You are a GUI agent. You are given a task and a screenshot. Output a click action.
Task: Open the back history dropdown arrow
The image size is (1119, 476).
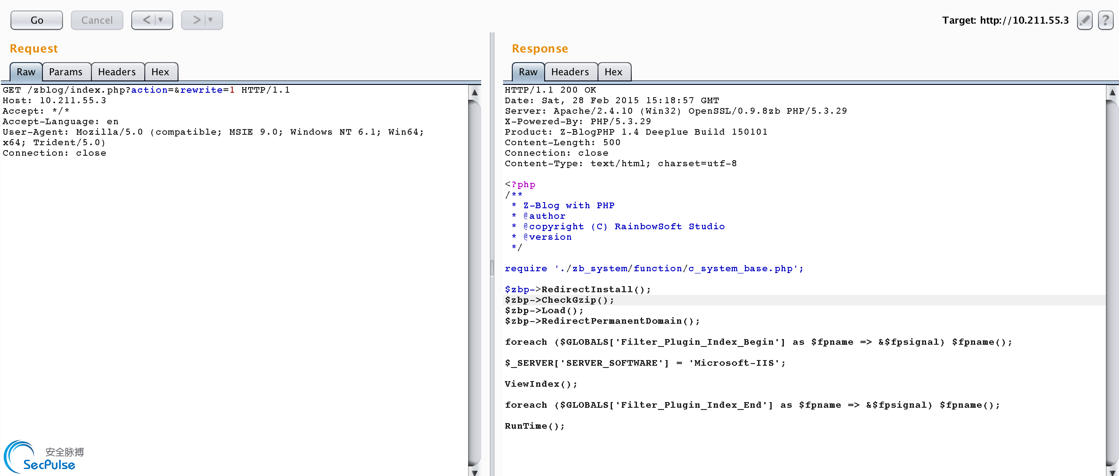coord(161,20)
